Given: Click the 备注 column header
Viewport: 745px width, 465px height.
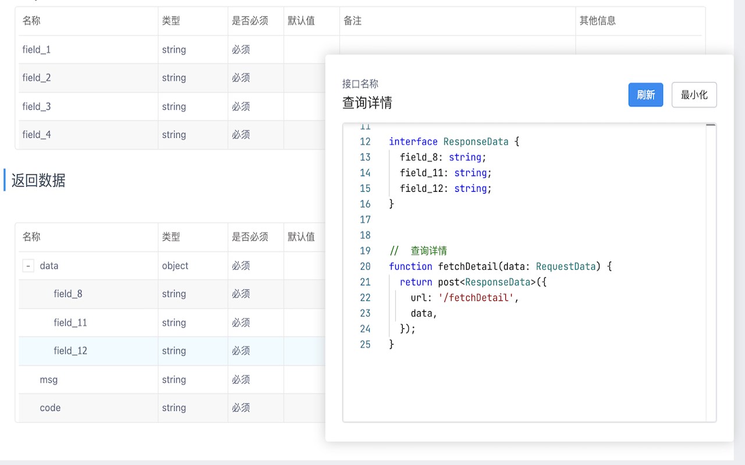Looking at the screenshot, I should click(353, 21).
